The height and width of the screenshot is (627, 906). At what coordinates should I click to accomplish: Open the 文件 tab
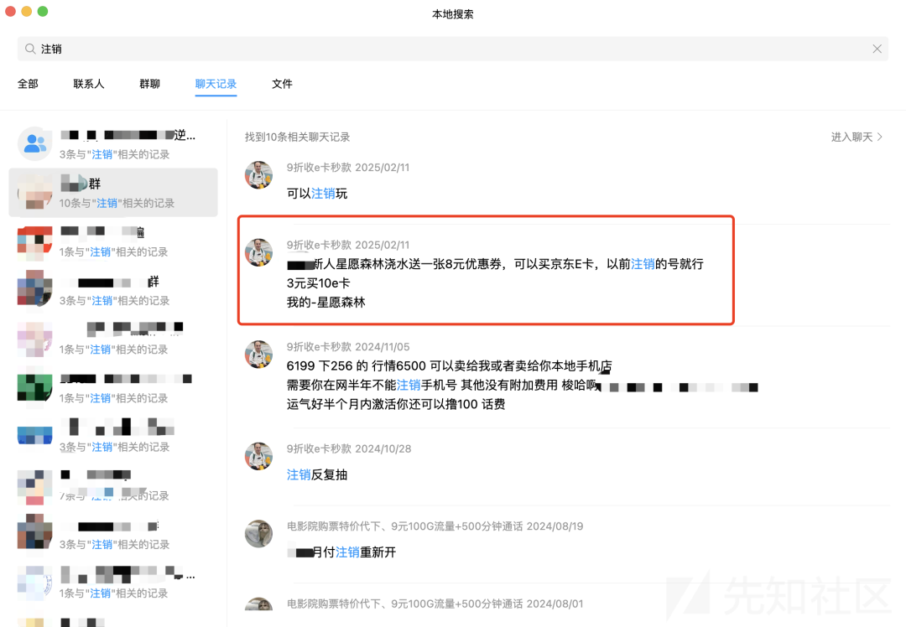point(282,84)
